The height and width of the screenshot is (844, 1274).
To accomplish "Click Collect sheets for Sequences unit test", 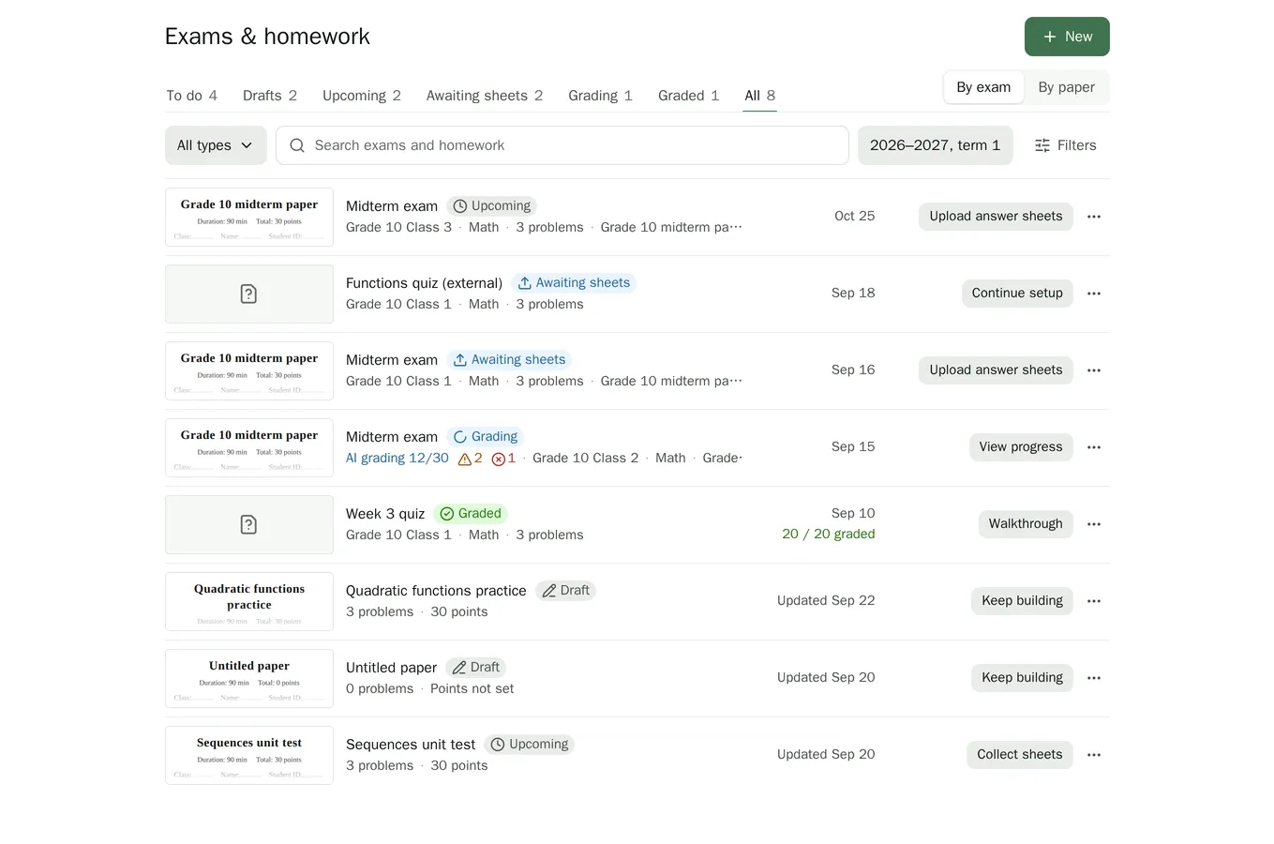I will [x=1020, y=755].
